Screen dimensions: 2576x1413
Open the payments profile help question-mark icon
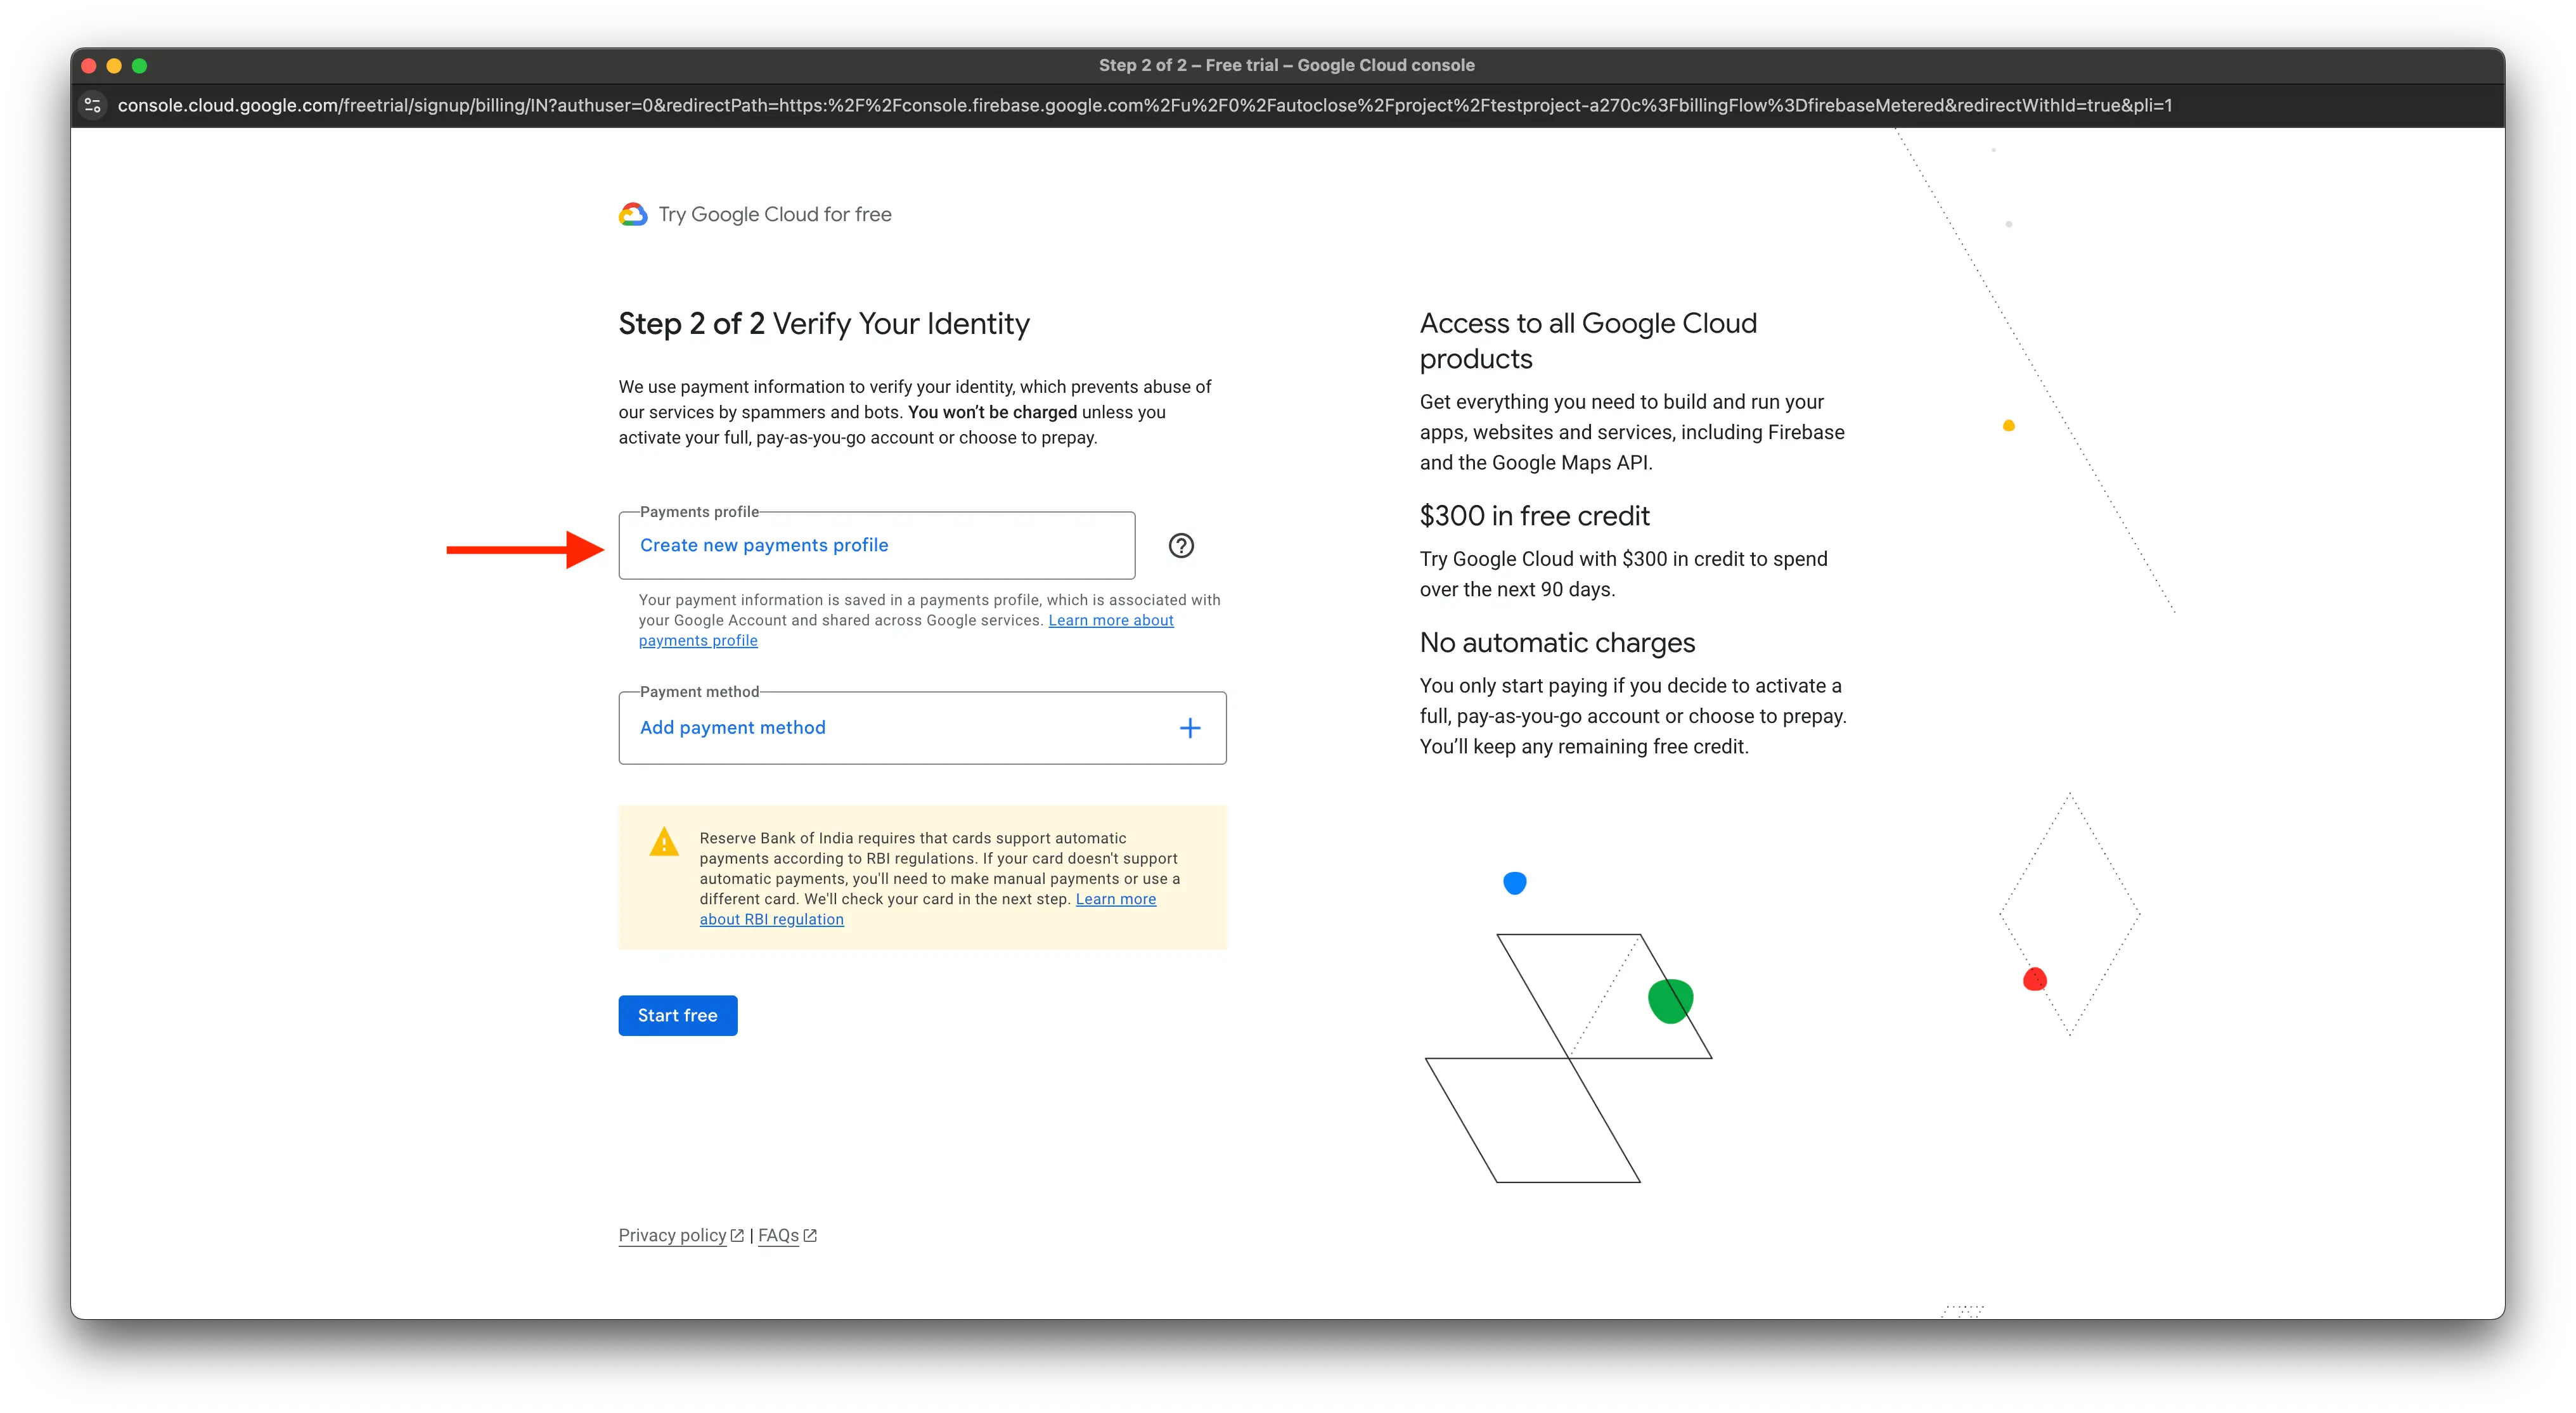click(x=1181, y=546)
